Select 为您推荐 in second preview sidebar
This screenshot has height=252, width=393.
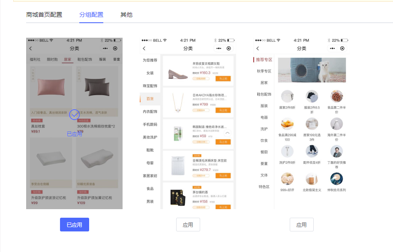150,60
